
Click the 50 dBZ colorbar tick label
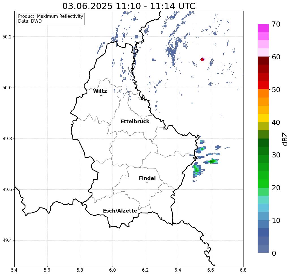(276, 90)
